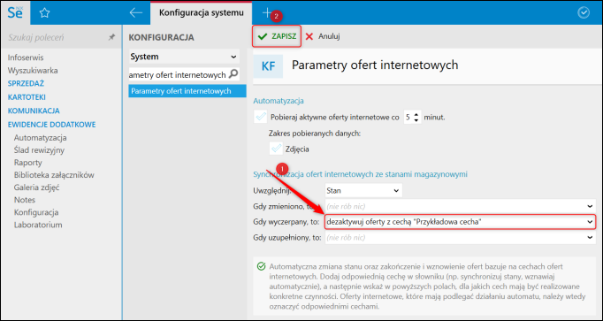The width and height of the screenshot is (603, 321).
Task: Open Biblioteka załączników in sidebar
Action: click(x=54, y=175)
